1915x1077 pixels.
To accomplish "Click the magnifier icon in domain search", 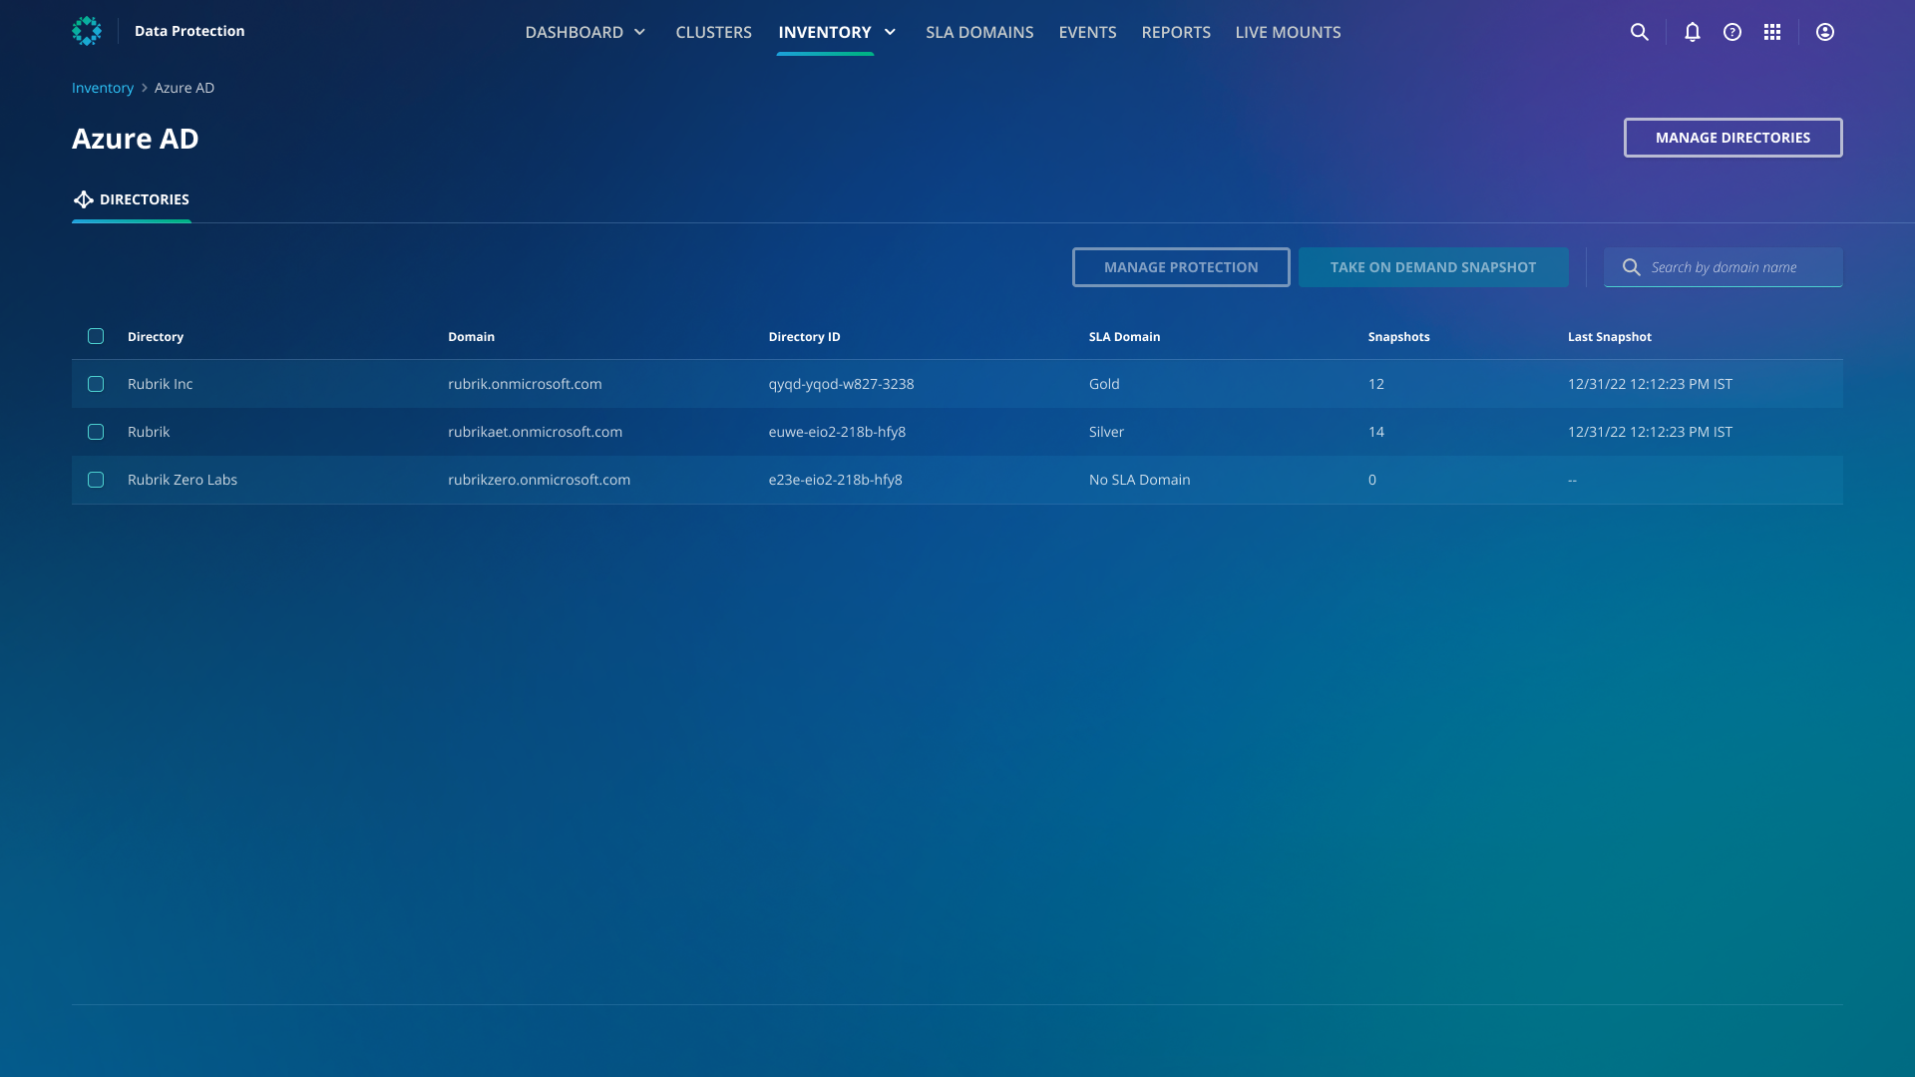I will pyautogui.click(x=1632, y=267).
